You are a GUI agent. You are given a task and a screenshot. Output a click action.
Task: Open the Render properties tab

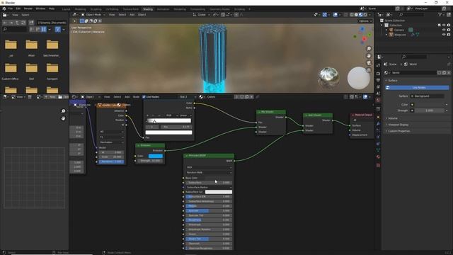pyautogui.click(x=378, y=74)
